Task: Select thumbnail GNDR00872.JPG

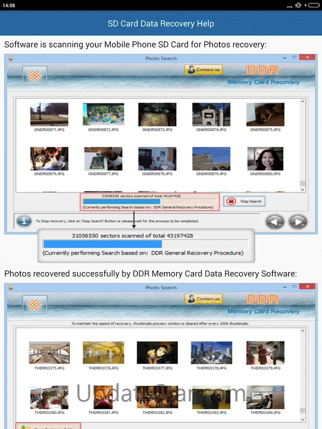Action: [103, 114]
